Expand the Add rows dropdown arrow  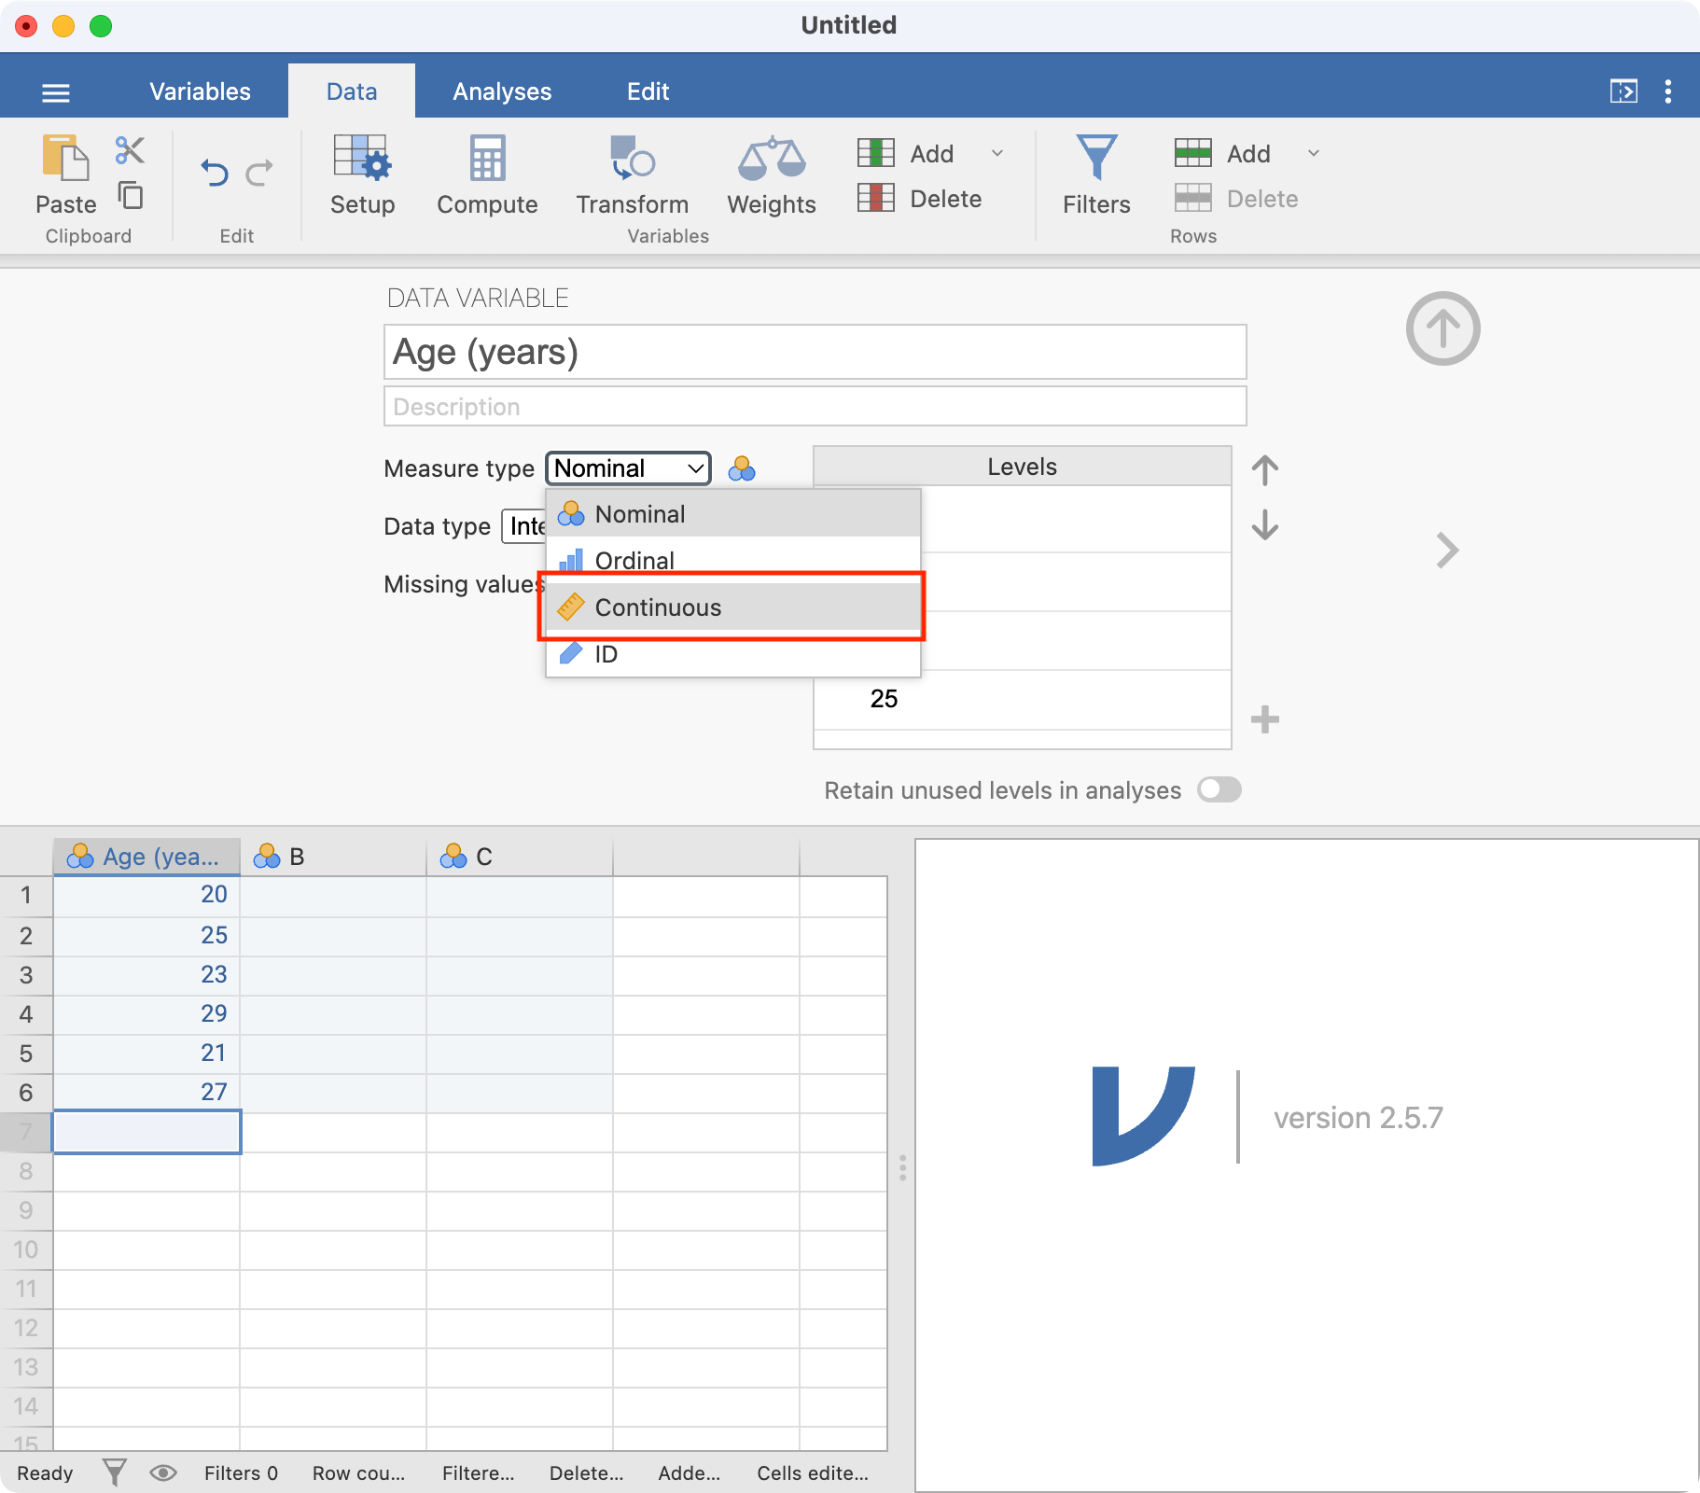1314,153
